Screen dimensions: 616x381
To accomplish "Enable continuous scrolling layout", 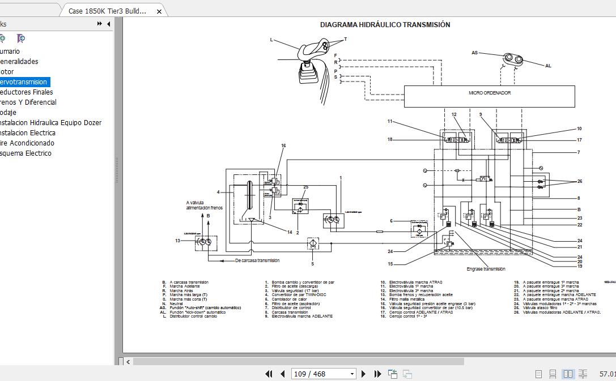I will point(553,373).
